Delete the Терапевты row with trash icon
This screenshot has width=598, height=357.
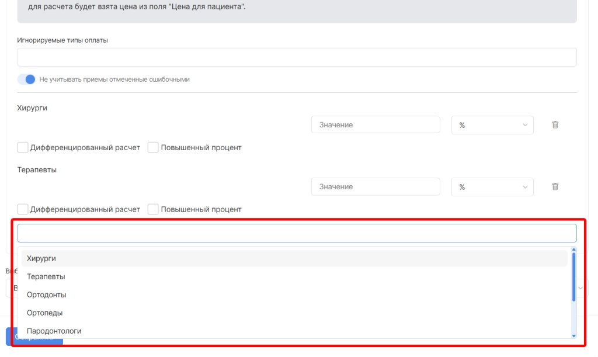tap(555, 187)
